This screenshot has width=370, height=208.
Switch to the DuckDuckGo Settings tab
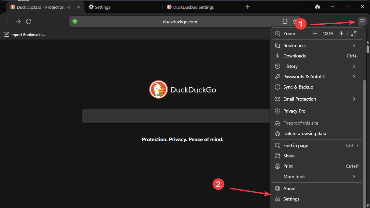coord(202,7)
